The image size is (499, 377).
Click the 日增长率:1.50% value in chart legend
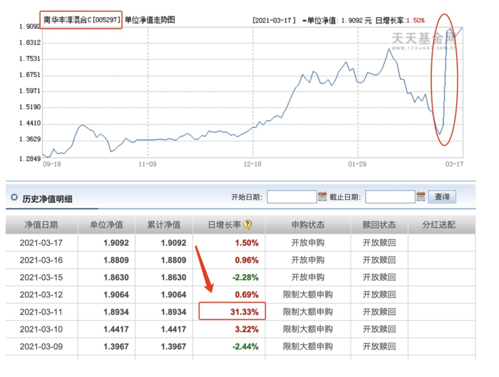click(400, 20)
